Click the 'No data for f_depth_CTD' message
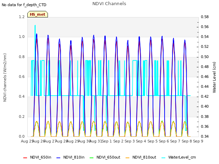This screenshot has height=164, width=219. coord(24,5)
